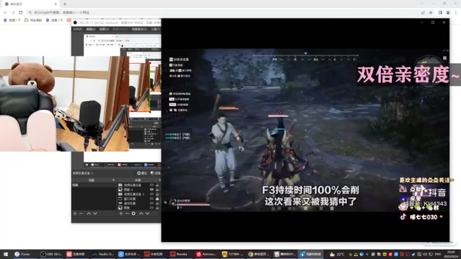Unlock the 窗口采集 source
Screen dimensions: 461x259
[x=157, y=199]
